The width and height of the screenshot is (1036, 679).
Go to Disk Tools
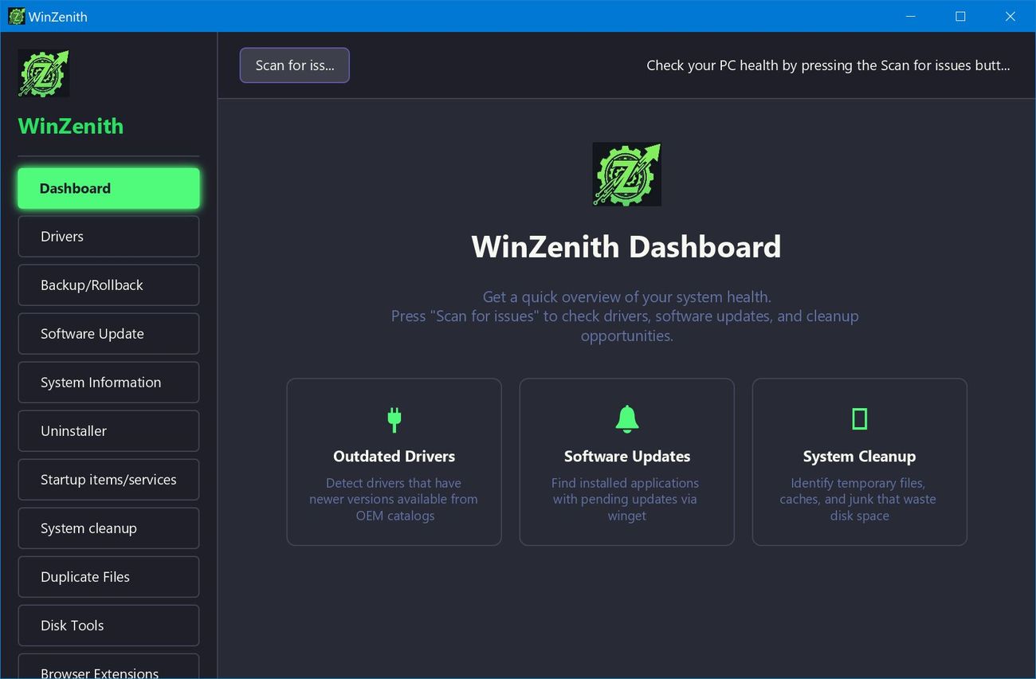(x=108, y=626)
